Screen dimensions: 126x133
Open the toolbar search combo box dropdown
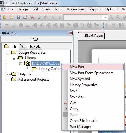[x=105, y=18]
